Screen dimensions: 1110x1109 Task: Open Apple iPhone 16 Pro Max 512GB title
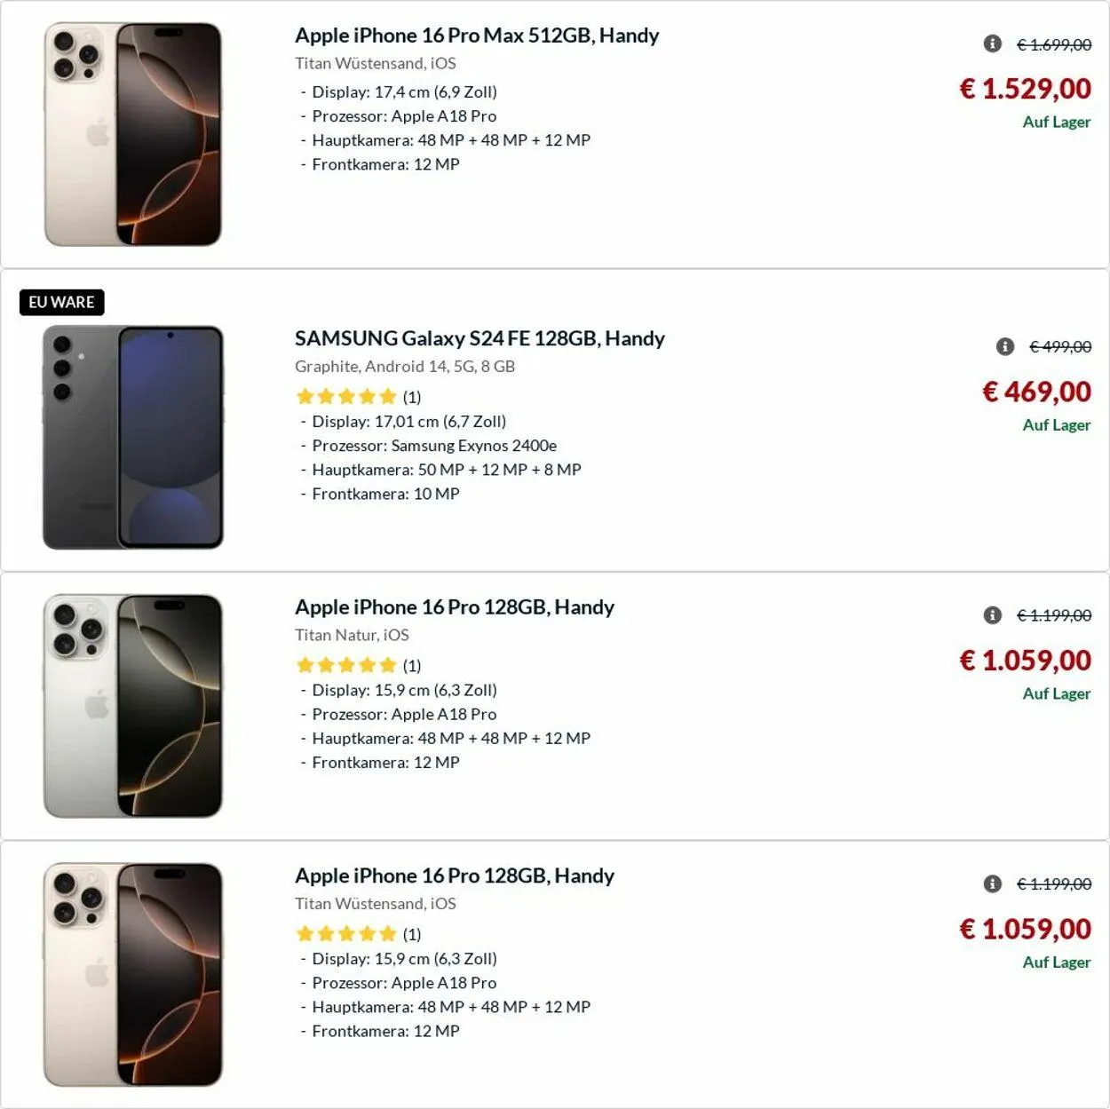pyautogui.click(x=477, y=36)
